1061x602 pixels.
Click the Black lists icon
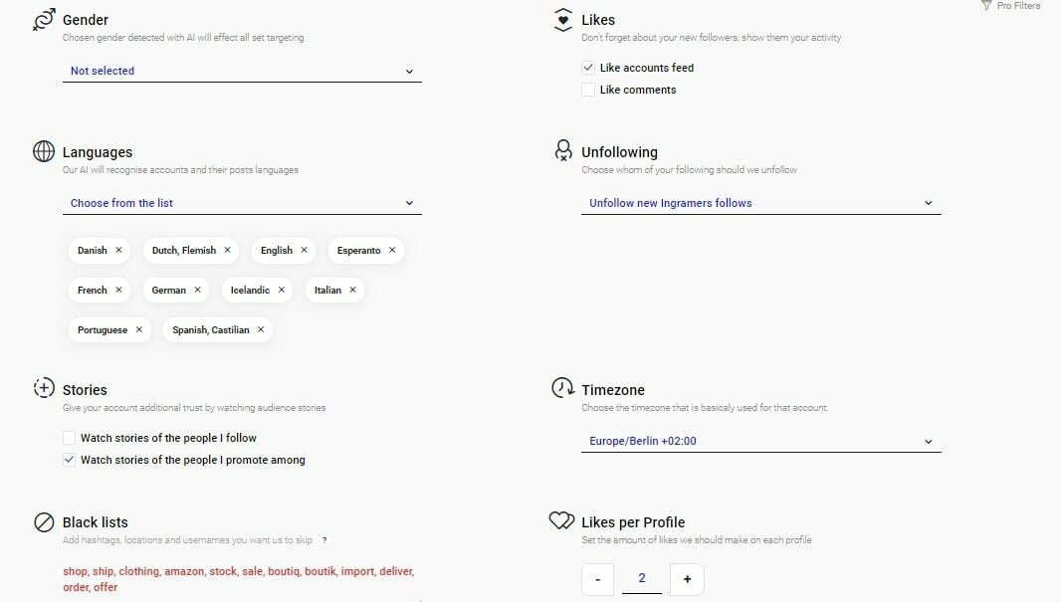(44, 522)
